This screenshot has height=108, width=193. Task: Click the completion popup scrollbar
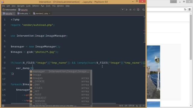91,78
